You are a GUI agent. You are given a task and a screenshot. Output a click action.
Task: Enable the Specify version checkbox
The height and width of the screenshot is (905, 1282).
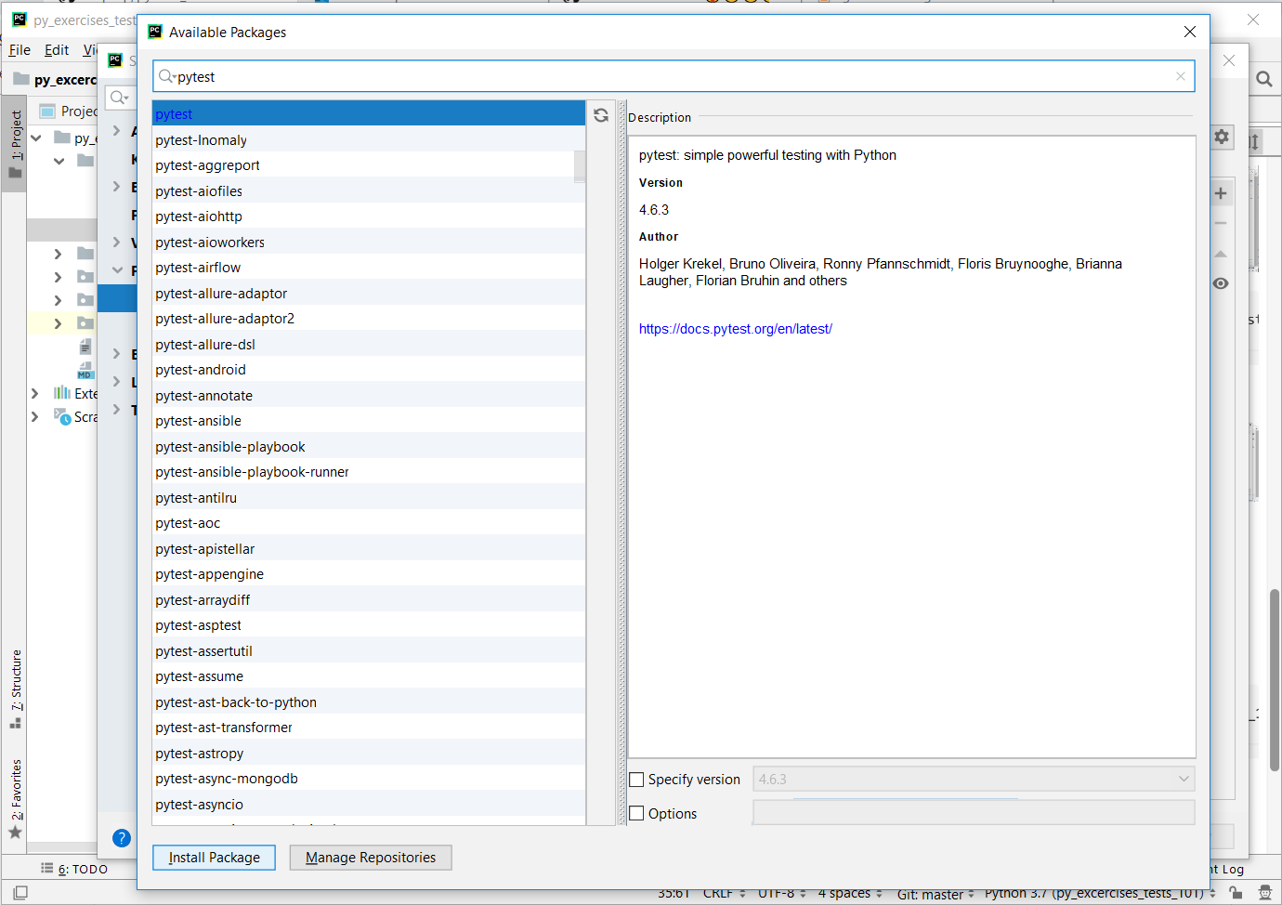pos(636,780)
